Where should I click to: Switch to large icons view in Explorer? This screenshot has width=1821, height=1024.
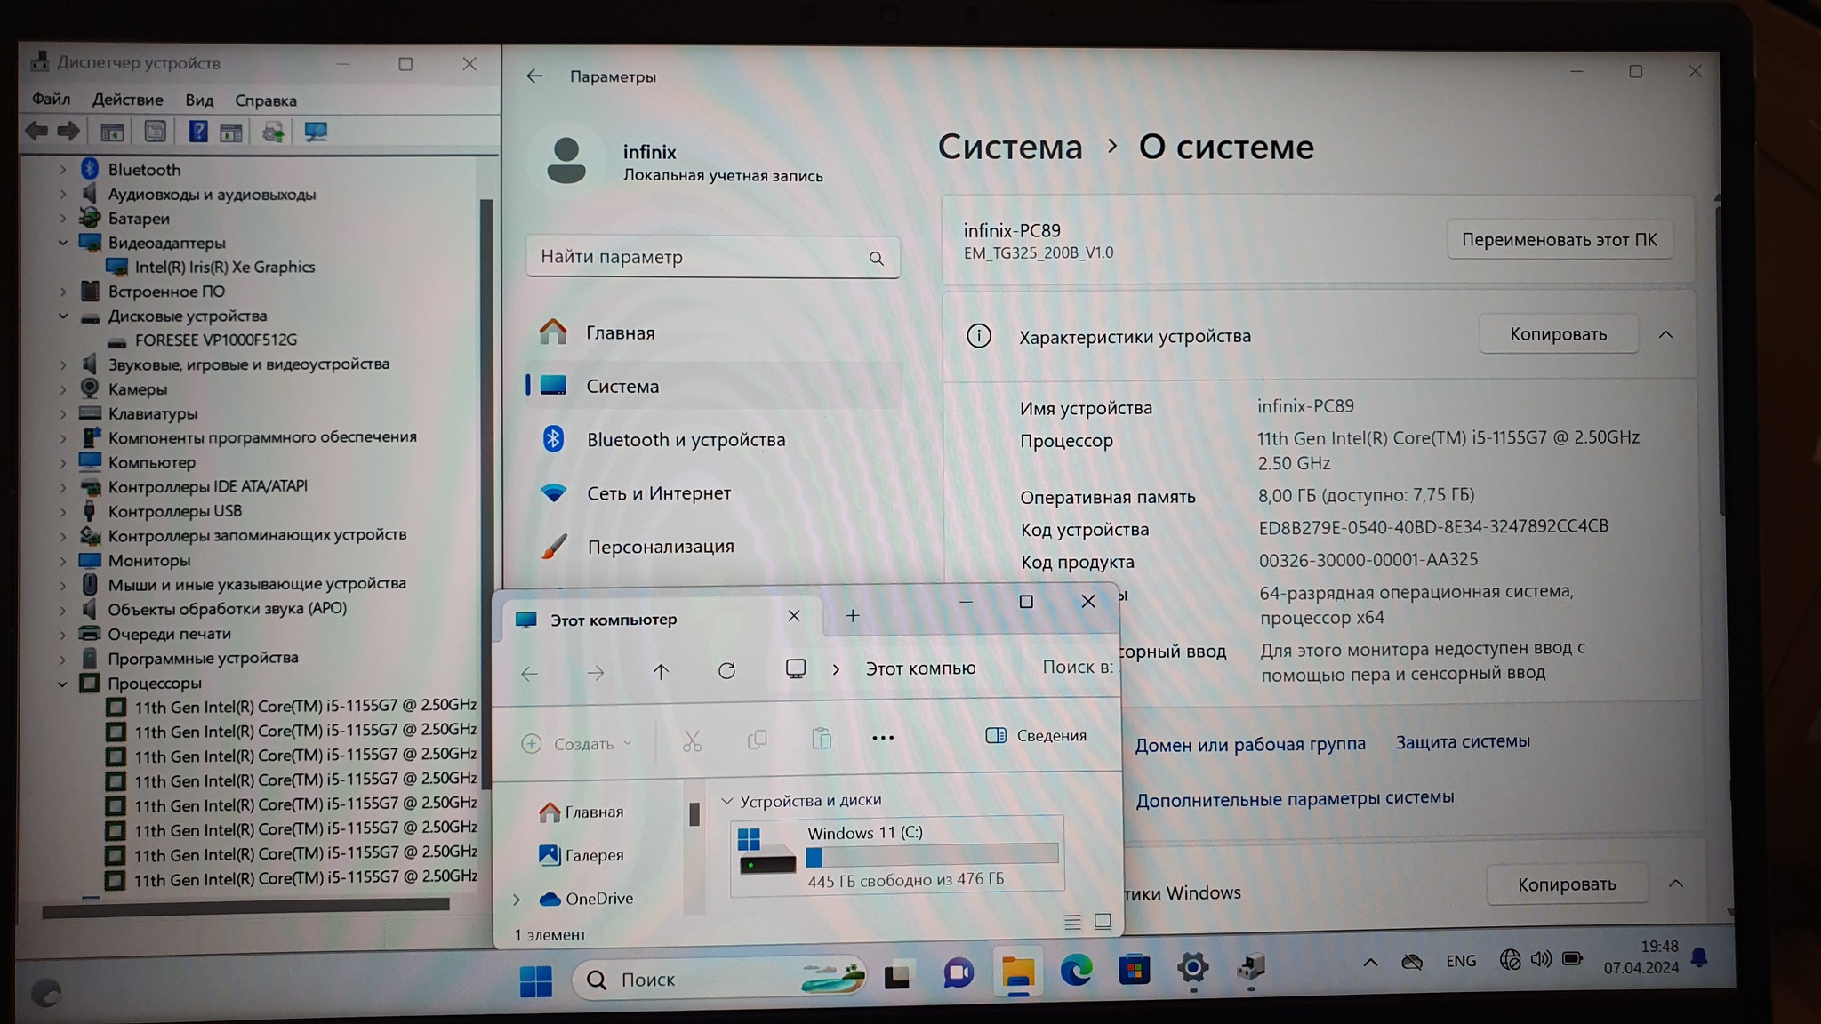1103,922
